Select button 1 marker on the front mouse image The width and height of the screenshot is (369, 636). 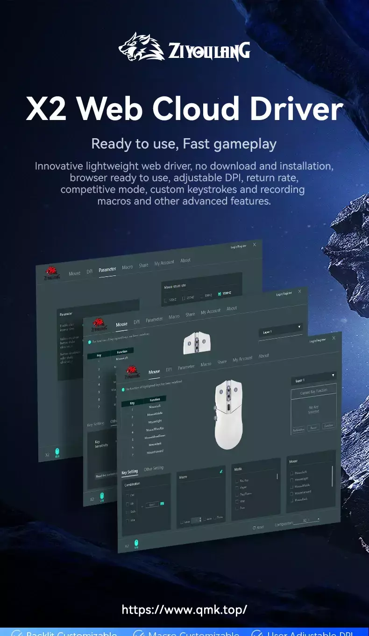pos(221,392)
